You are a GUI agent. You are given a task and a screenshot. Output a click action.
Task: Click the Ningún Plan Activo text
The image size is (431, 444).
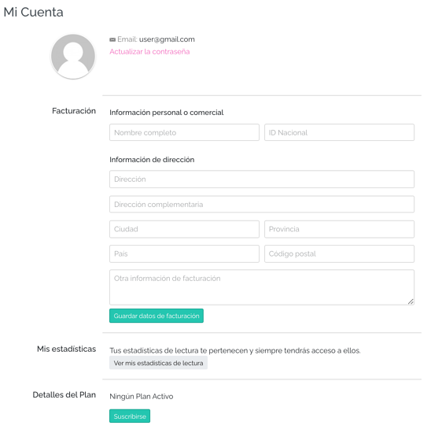click(142, 397)
